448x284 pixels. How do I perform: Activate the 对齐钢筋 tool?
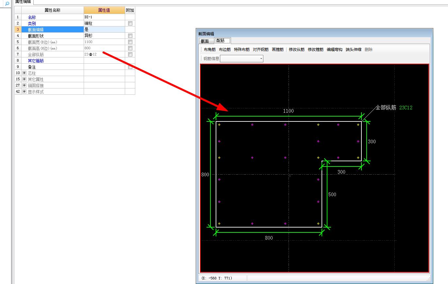[261, 50]
